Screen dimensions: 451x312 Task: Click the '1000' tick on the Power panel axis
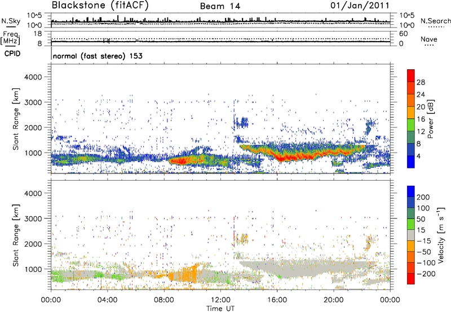[33, 153]
